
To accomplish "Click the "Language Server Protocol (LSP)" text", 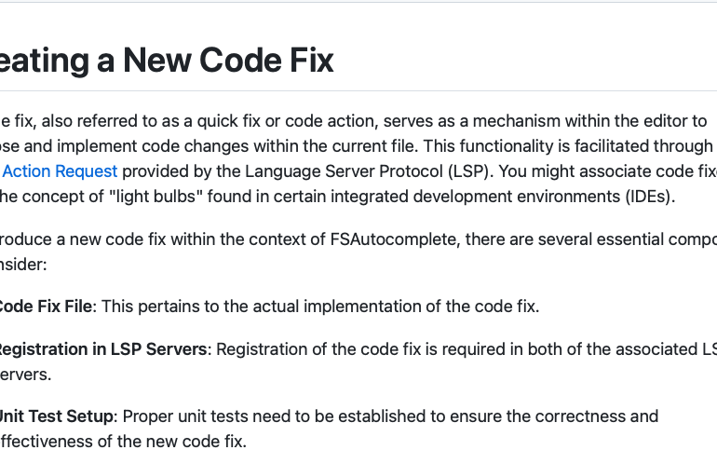I will click(353, 171).
